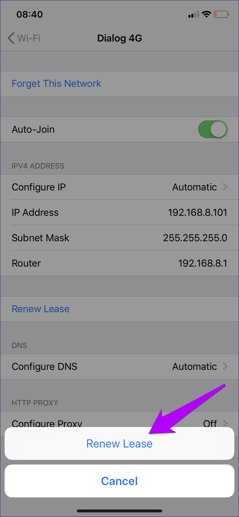Tap the back chevron icon

[11, 38]
